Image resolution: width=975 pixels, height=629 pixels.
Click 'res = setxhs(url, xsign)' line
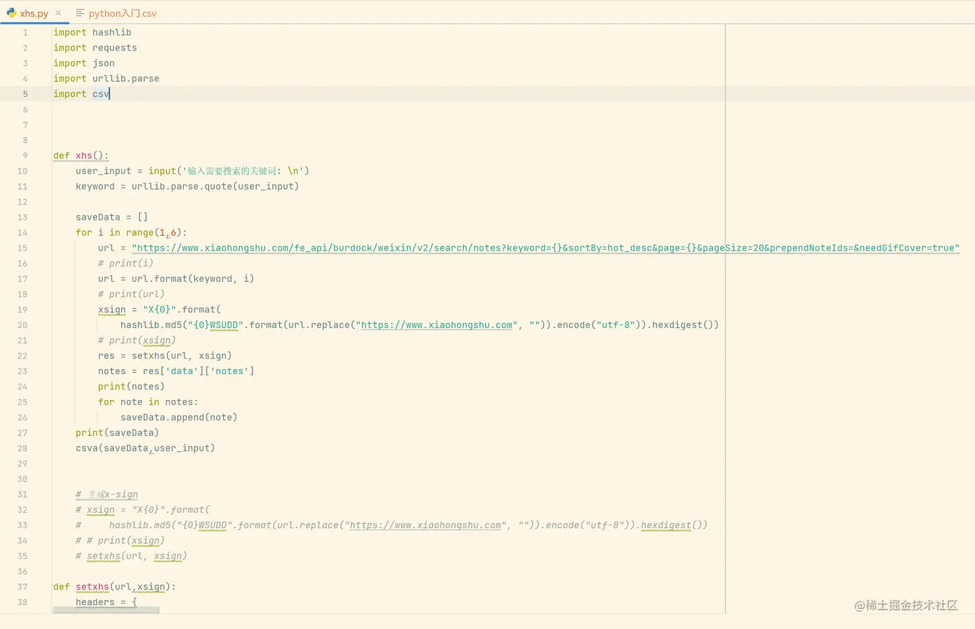click(x=164, y=355)
